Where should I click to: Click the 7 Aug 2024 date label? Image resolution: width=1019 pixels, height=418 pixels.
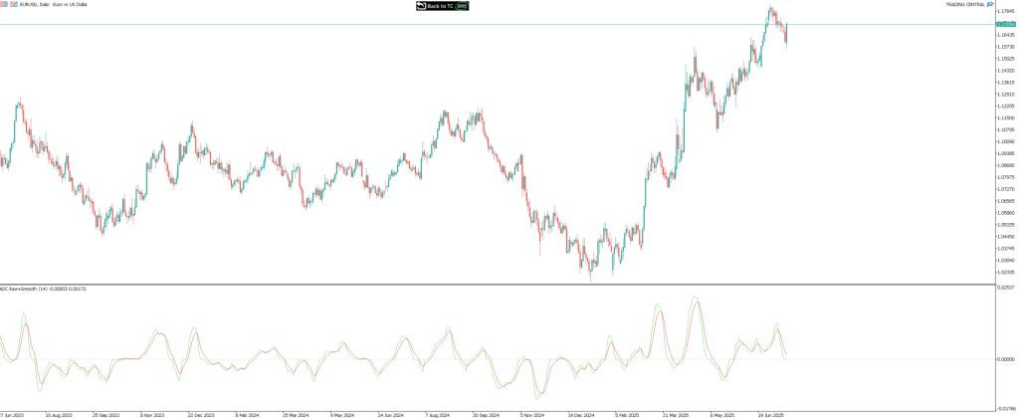(438, 413)
